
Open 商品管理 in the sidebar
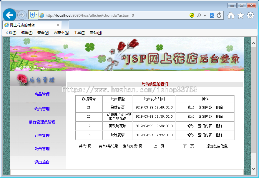coord(41,94)
